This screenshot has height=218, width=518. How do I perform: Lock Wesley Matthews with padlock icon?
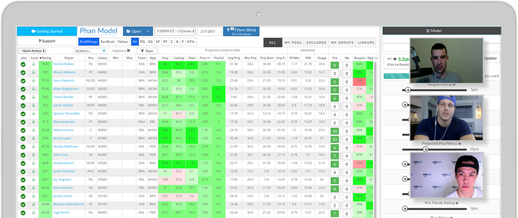pyautogui.click(x=34, y=147)
